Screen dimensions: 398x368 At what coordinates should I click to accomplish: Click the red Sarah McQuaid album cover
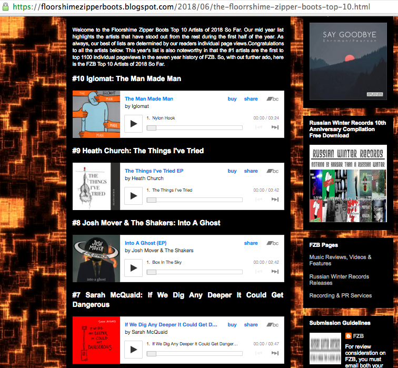click(x=96, y=340)
